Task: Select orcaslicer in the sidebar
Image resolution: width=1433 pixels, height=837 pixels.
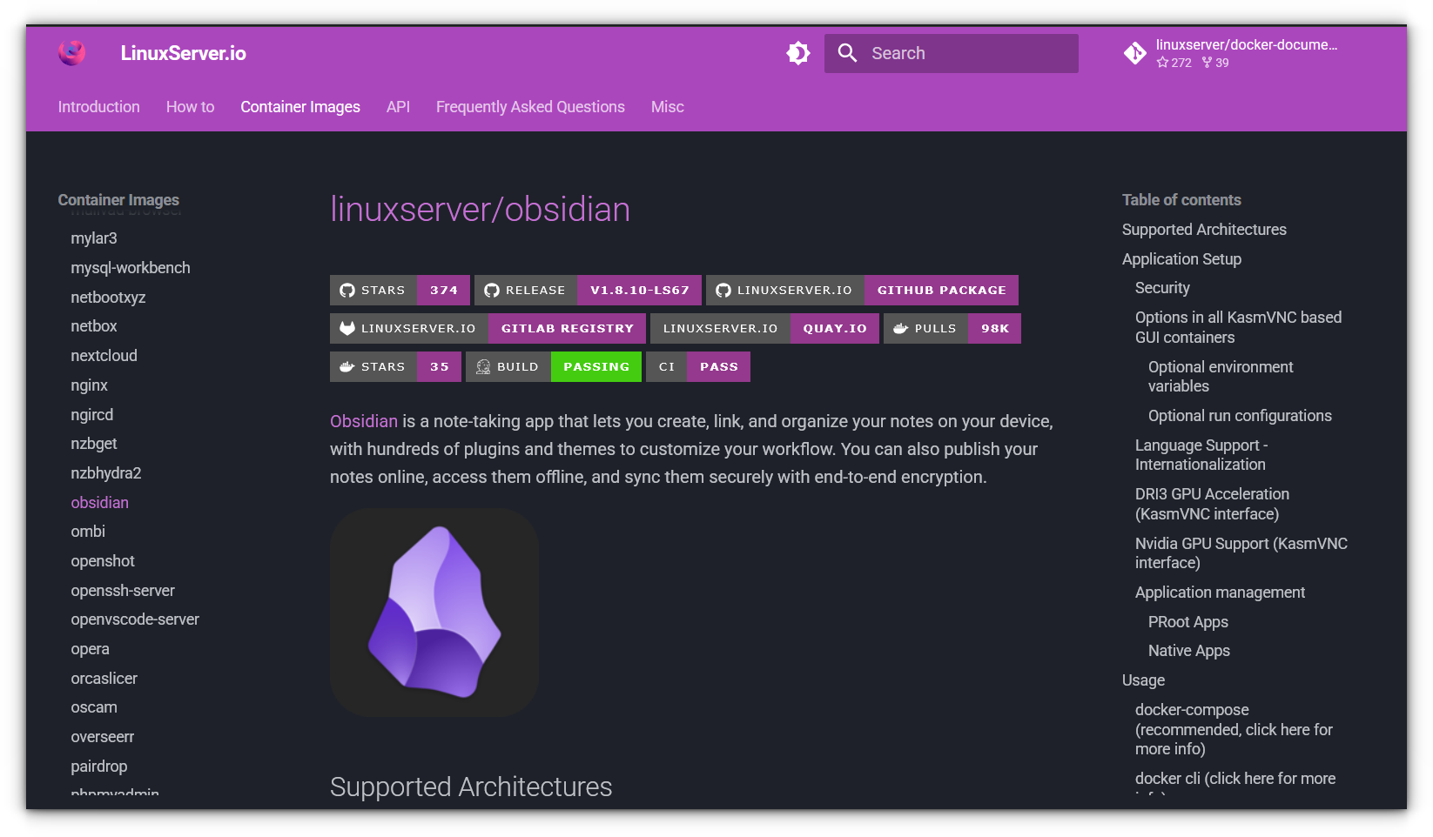Action: coord(104,679)
